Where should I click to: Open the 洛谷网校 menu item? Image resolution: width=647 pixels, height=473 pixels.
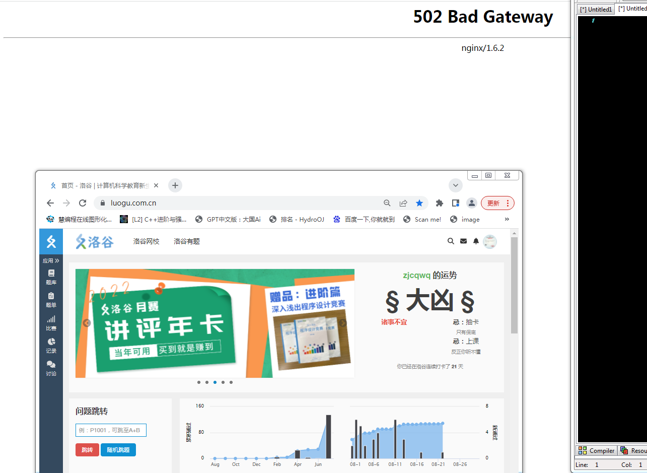(146, 241)
